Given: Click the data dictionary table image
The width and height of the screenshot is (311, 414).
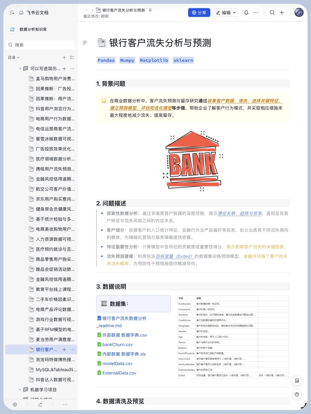Looking at the screenshot, I should pos(233,337).
